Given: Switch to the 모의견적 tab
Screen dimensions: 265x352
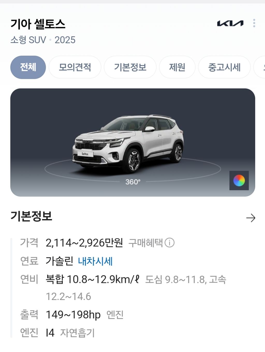Looking at the screenshot, I should (75, 67).
